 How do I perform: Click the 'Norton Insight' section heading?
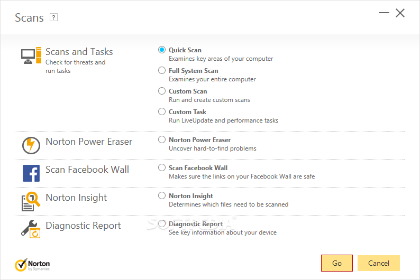(76, 198)
